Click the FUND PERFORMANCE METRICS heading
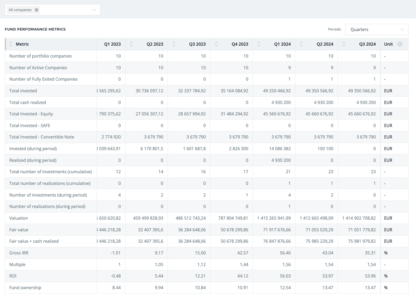 [x=35, y=29]
